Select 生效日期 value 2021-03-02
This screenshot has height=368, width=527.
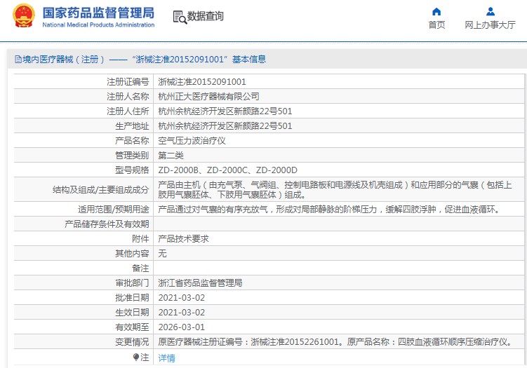[182, 313]
